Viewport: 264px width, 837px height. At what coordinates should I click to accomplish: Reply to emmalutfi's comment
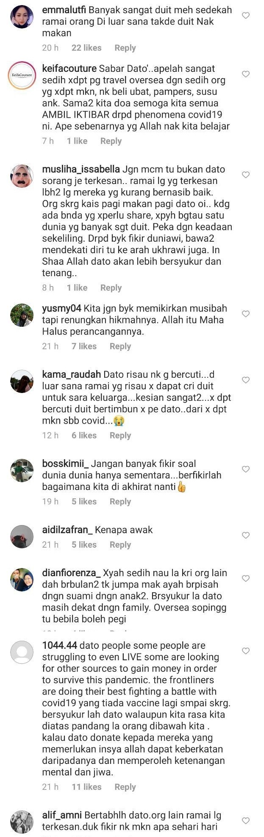125,48
